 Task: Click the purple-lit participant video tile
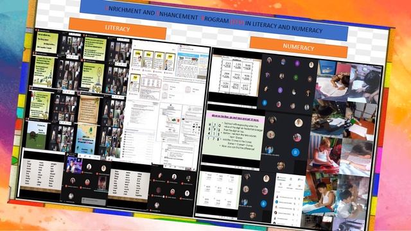tap(74, 166)
